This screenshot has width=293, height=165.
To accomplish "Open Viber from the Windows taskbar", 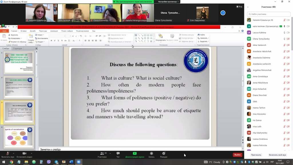I will (x=49, y=162).
